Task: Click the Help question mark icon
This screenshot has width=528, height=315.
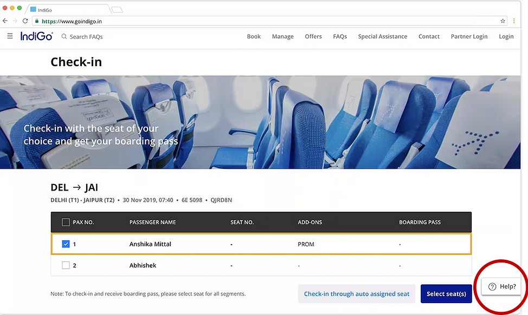Action: coord(492,287)
